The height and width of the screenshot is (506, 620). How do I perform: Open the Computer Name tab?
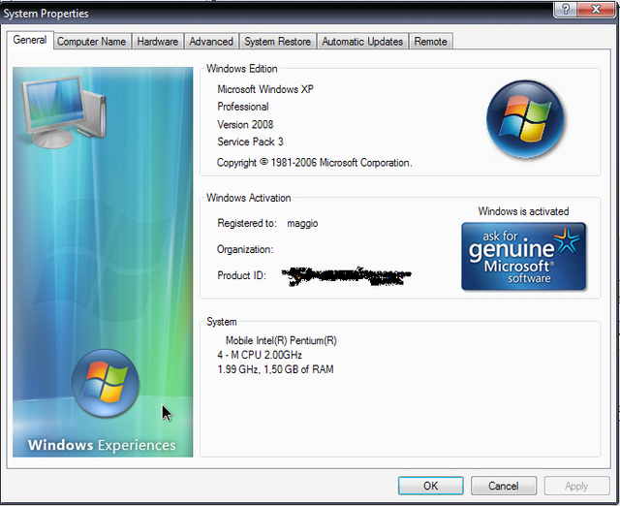pyautogui.click(x=91, y=42)
